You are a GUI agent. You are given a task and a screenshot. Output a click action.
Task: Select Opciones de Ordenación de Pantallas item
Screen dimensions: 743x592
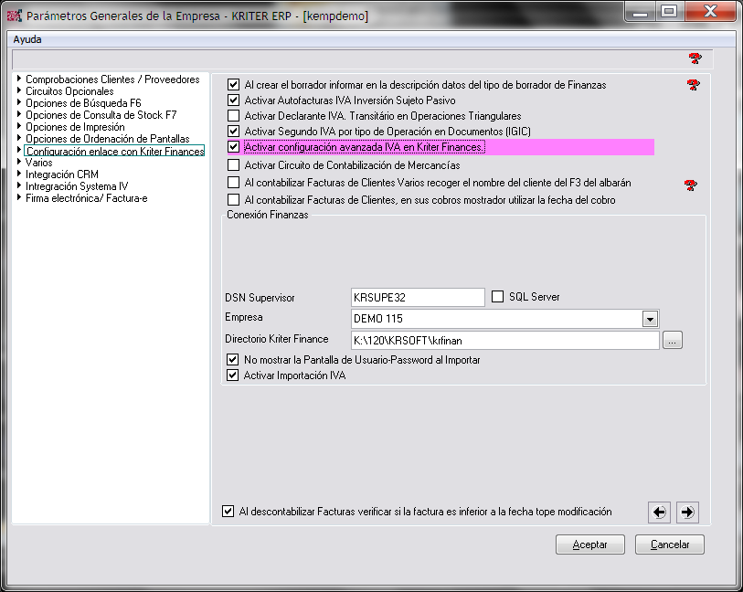107,139
